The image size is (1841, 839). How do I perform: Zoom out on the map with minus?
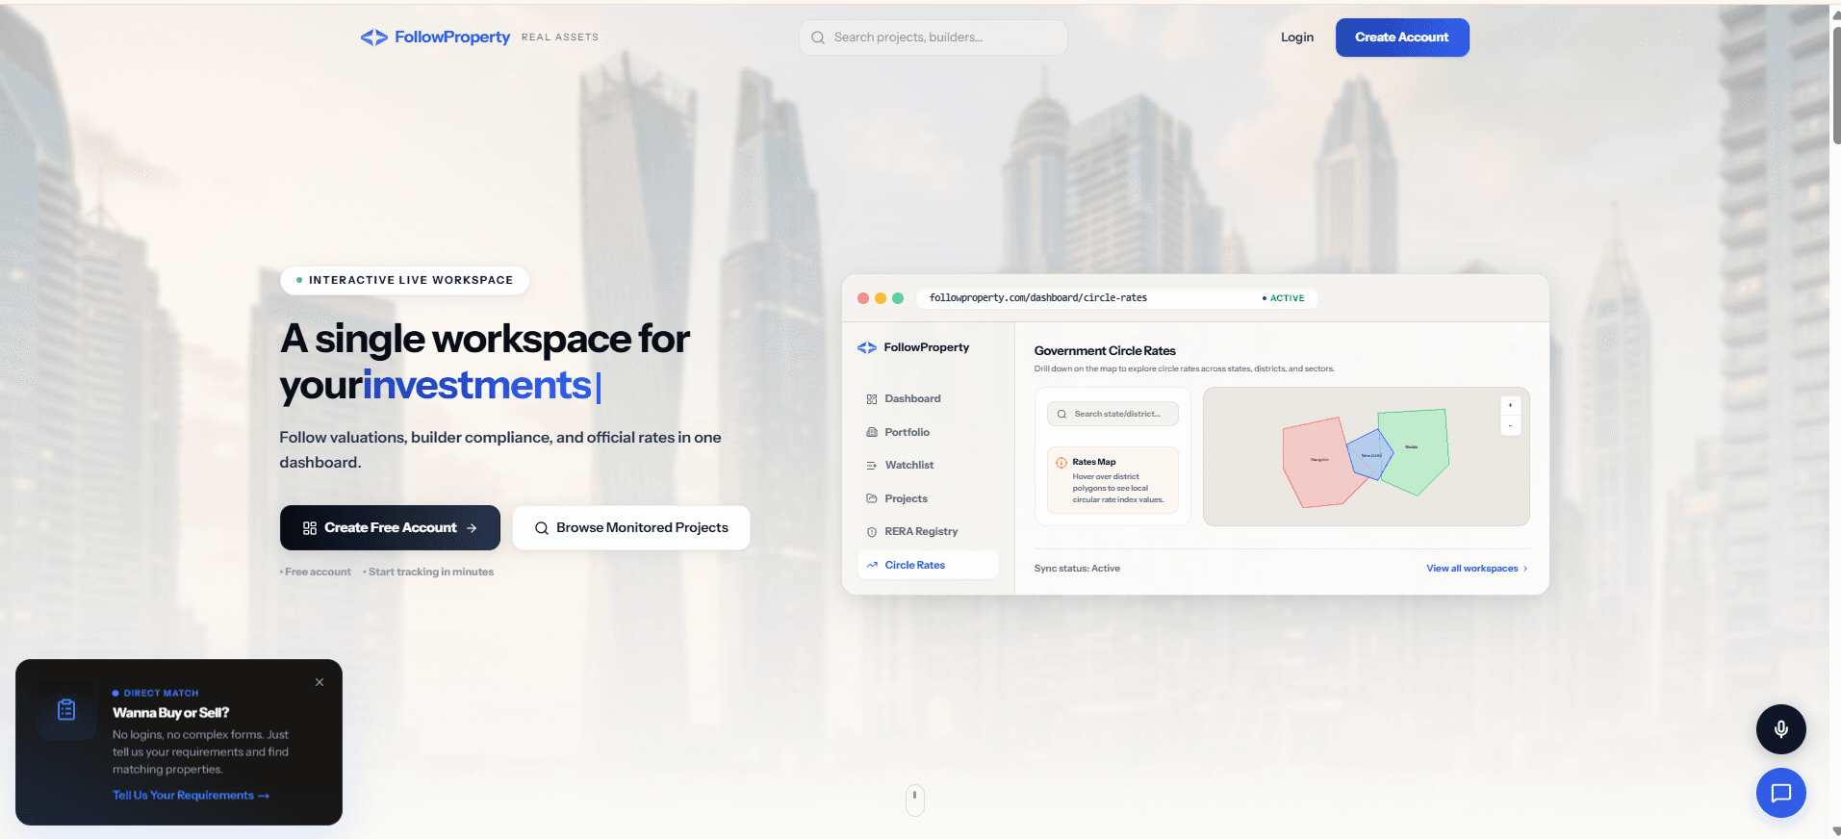pyautogui.click(x=1510, y=425)
